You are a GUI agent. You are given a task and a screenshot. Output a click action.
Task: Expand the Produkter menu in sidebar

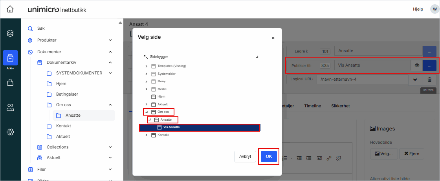pyautogui.click(x=110, y=40)
